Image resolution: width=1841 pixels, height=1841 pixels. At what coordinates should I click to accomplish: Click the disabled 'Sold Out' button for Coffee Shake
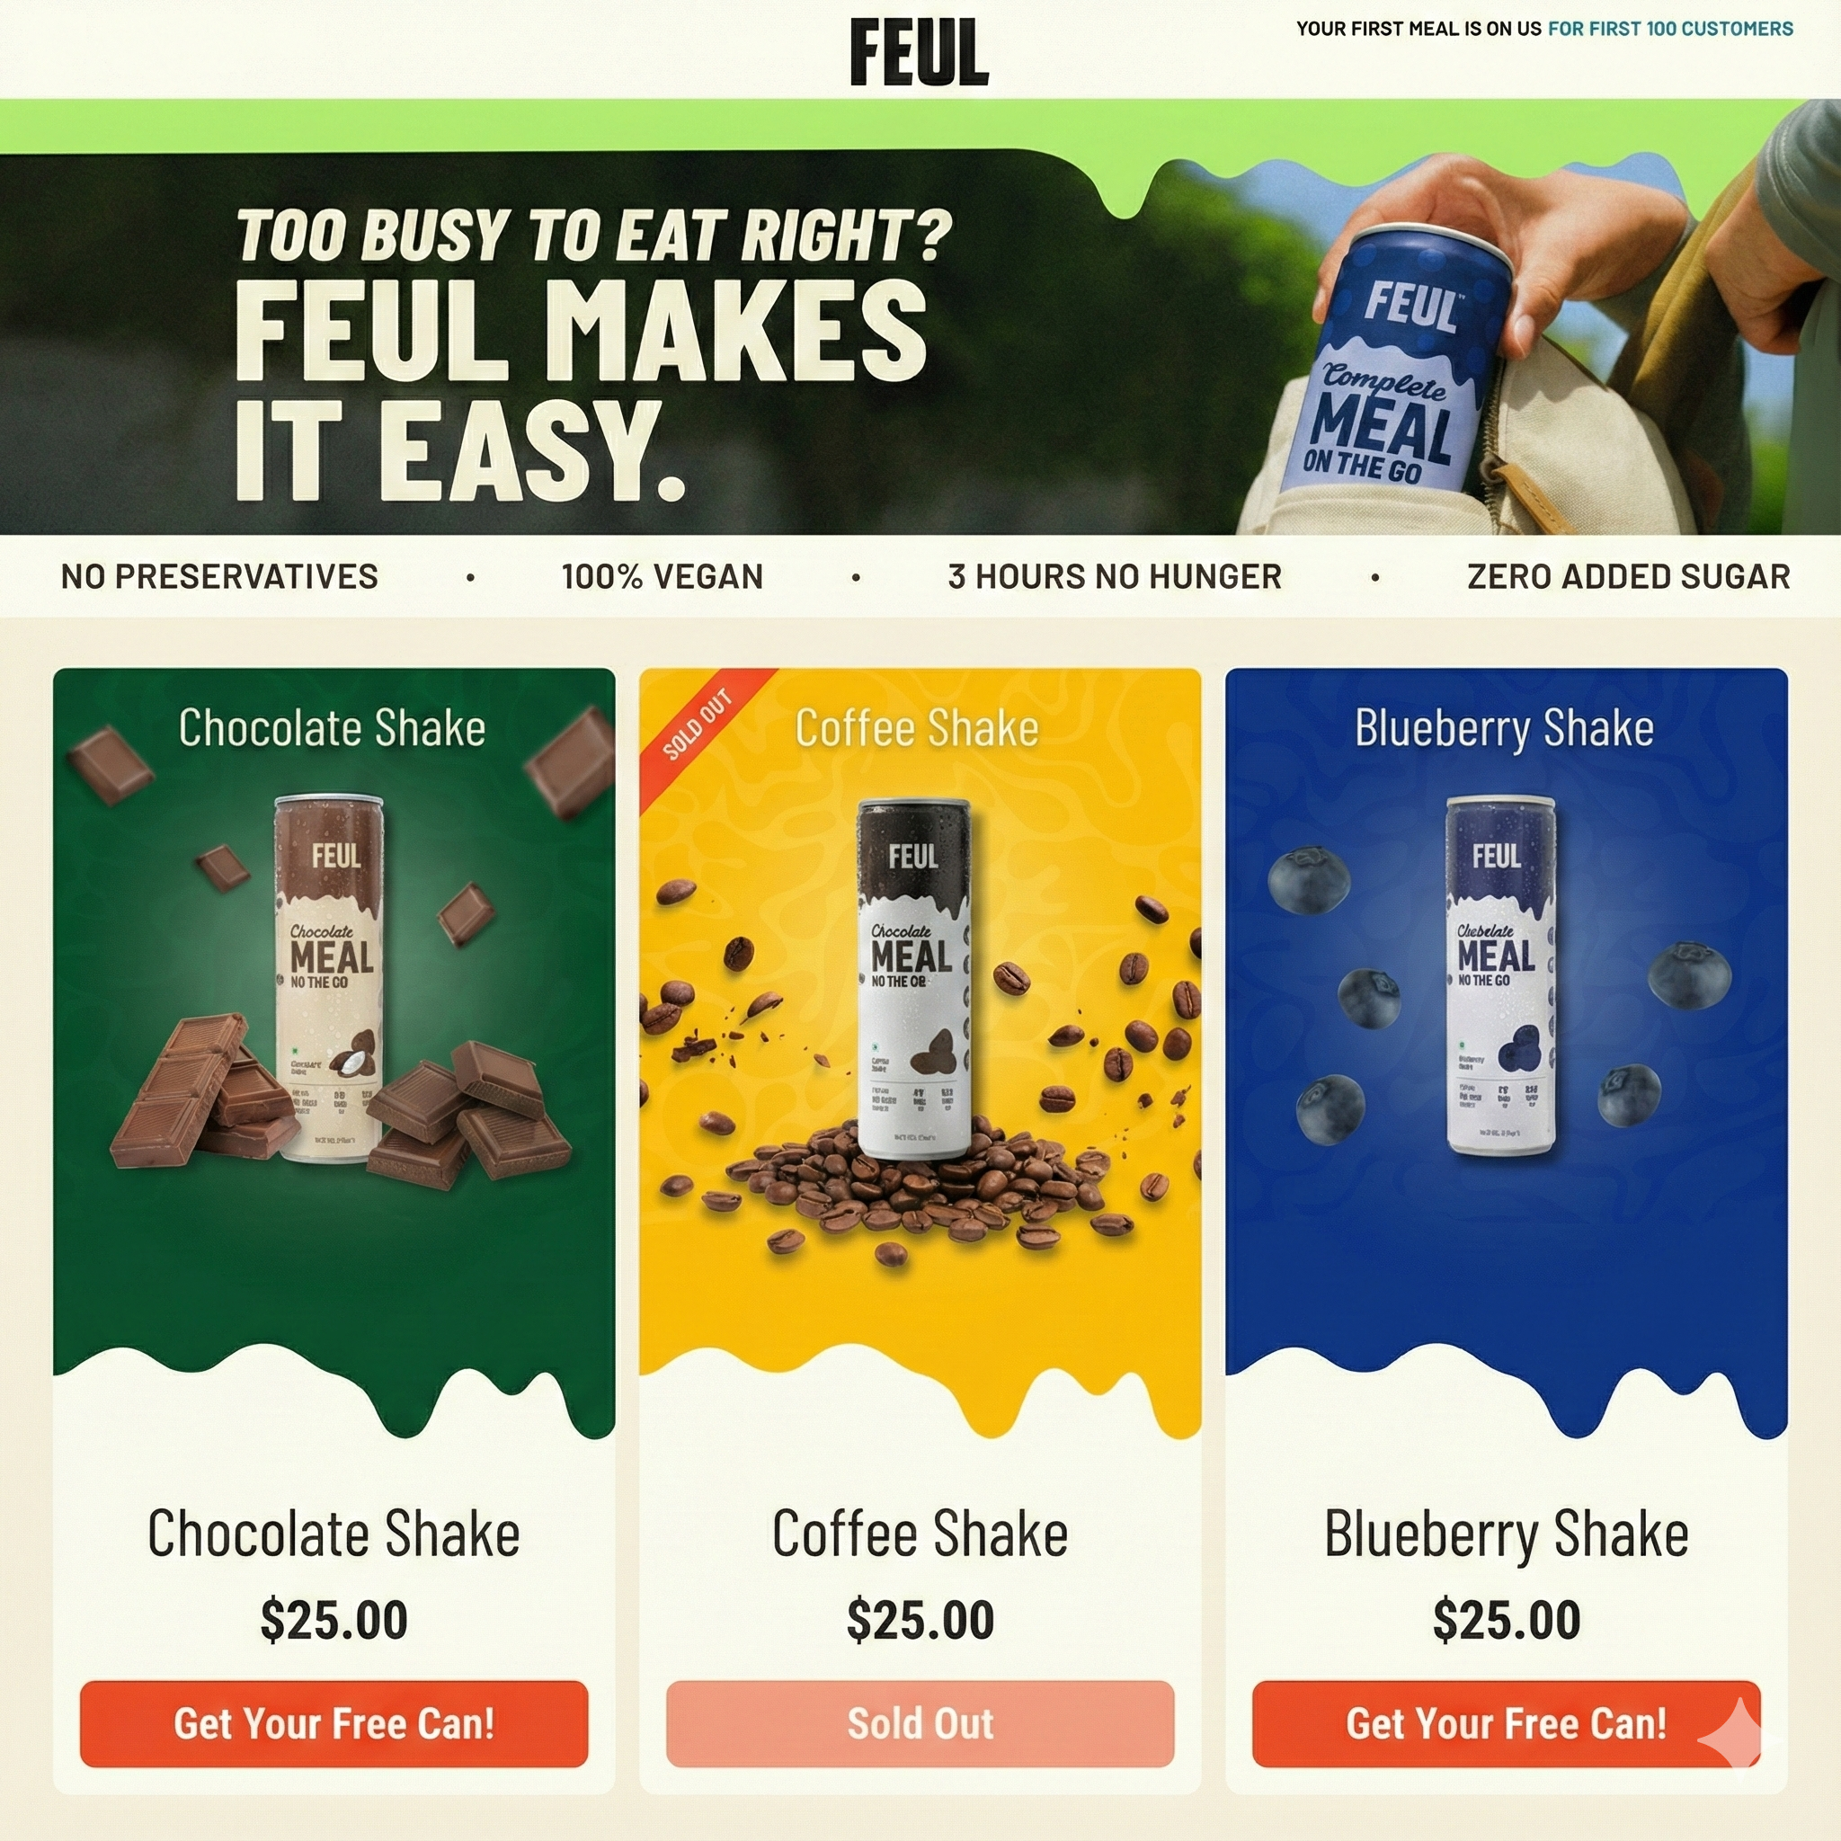pos(920,1723)
